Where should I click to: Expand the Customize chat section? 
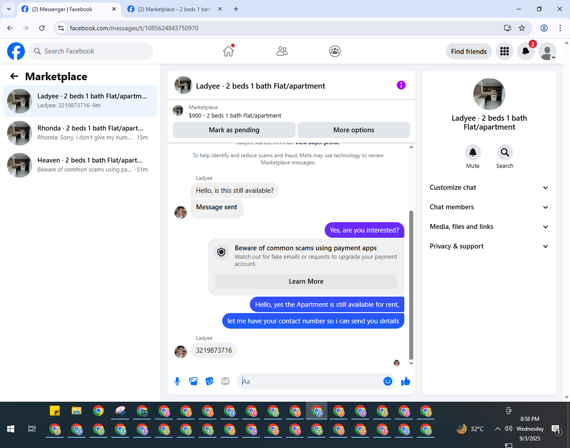coord(489,187)
